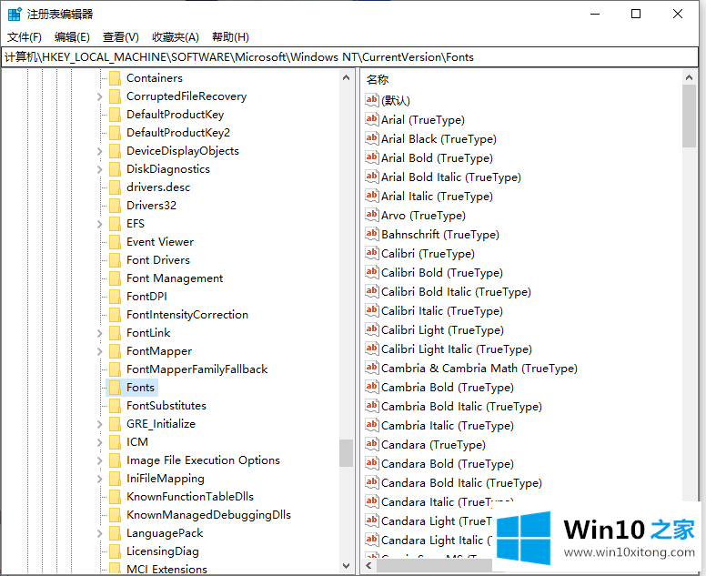Click the Bahnschrift value icon
This screenshot has height=576, width=706.
click(371, 234)
